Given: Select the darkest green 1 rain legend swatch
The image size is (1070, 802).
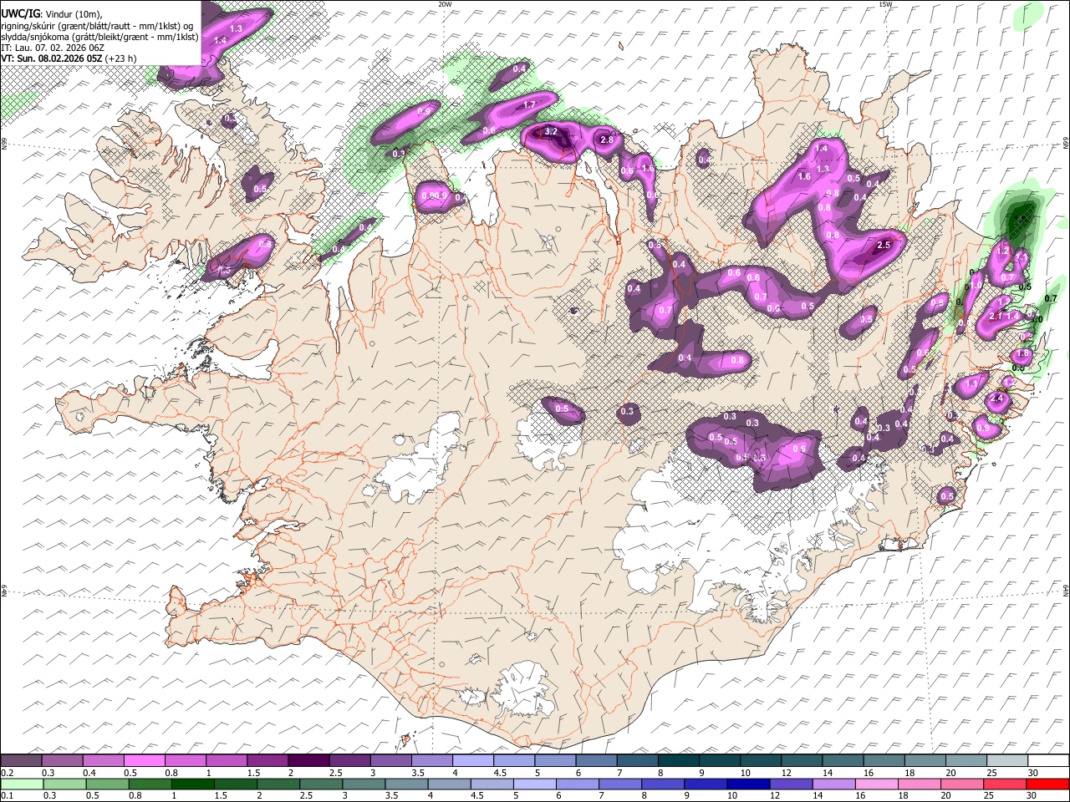Looking at the screenshot, I should pyautogui.click(x=193, y=784).
